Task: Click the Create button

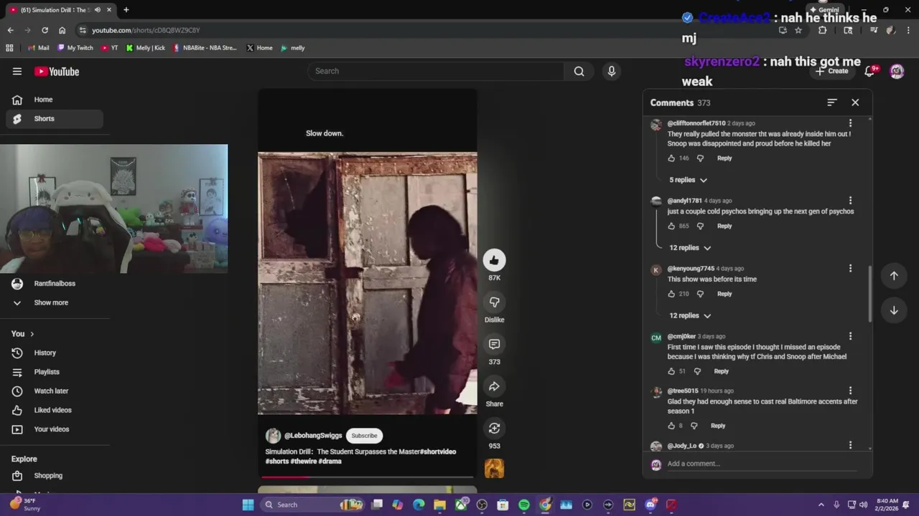Action: click(x=832, y=71)
